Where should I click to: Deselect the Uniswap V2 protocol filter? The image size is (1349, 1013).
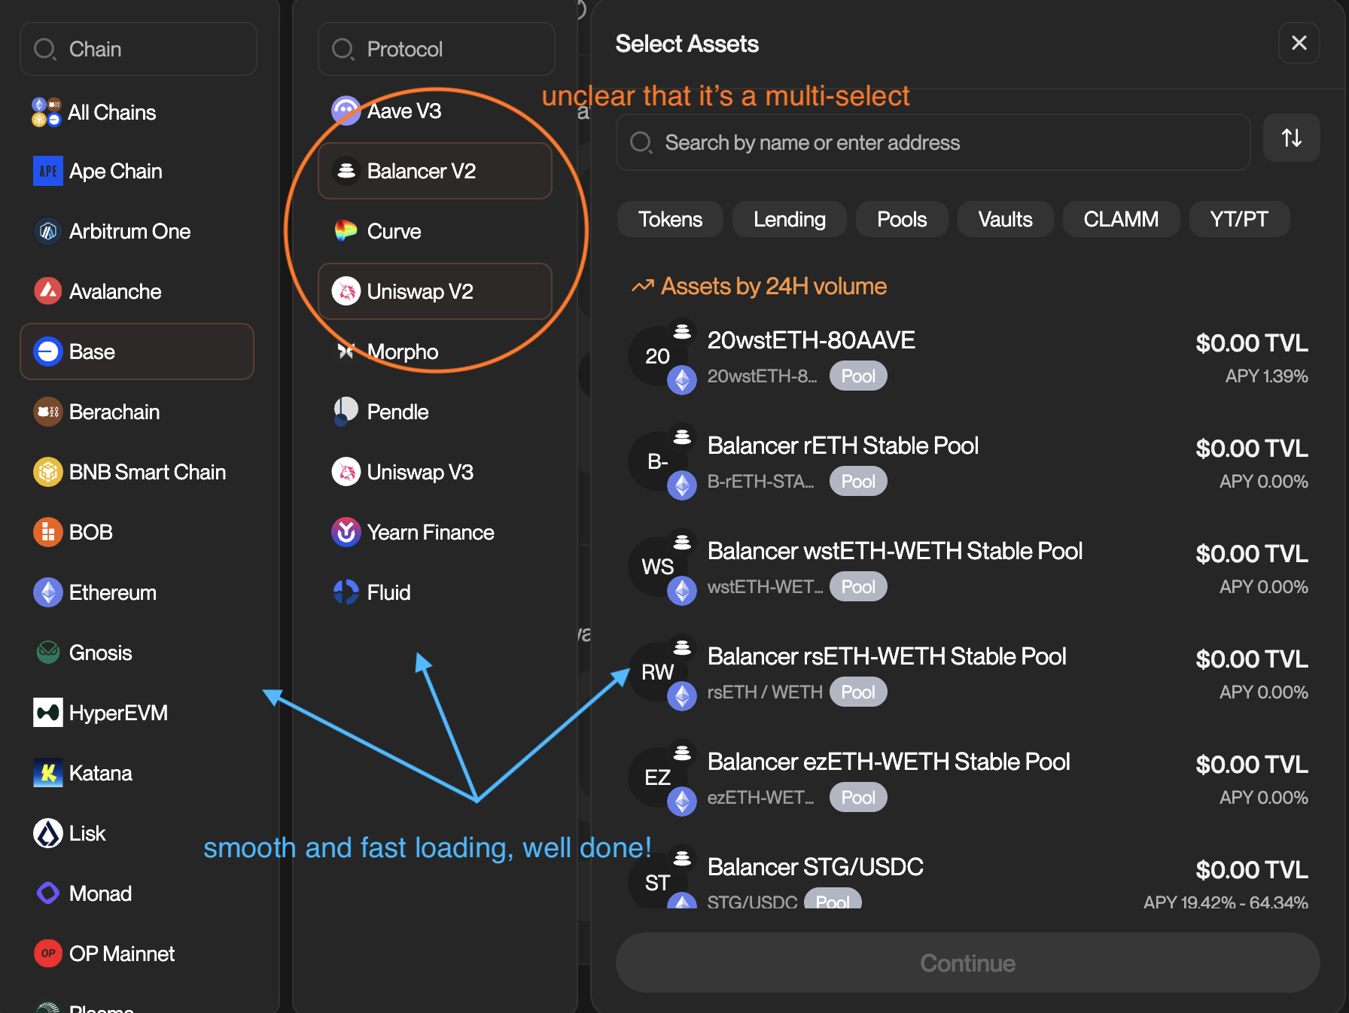click(435, 291)
